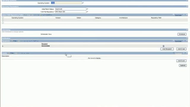Click the Edition column header
This screenshot has height=107, width=190.
(79, 18)
